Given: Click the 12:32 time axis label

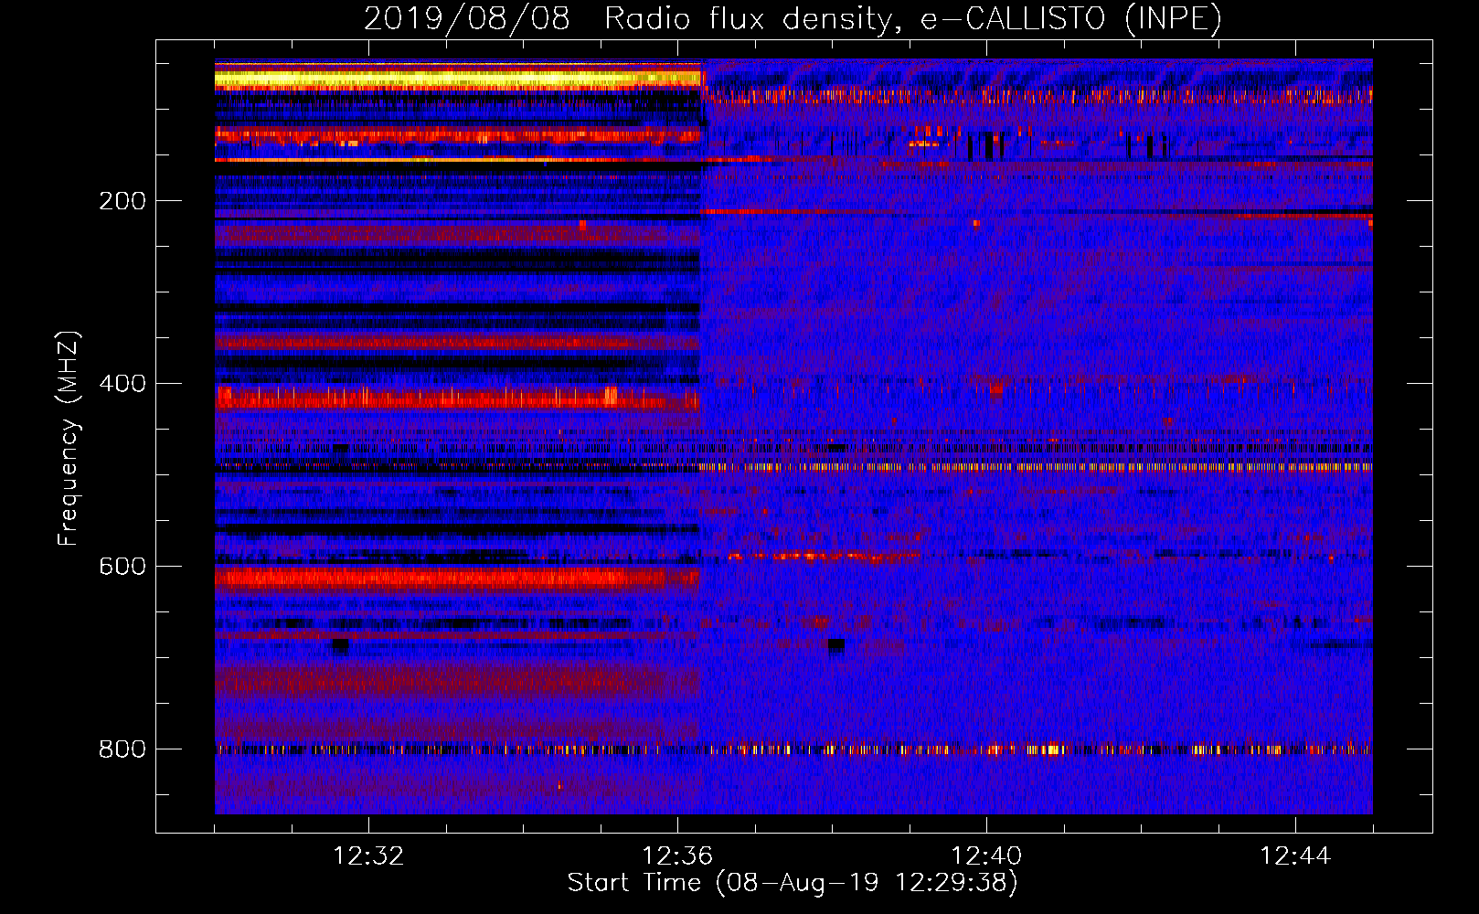Looking at the screenshot, I should click(x=367, y=856).
